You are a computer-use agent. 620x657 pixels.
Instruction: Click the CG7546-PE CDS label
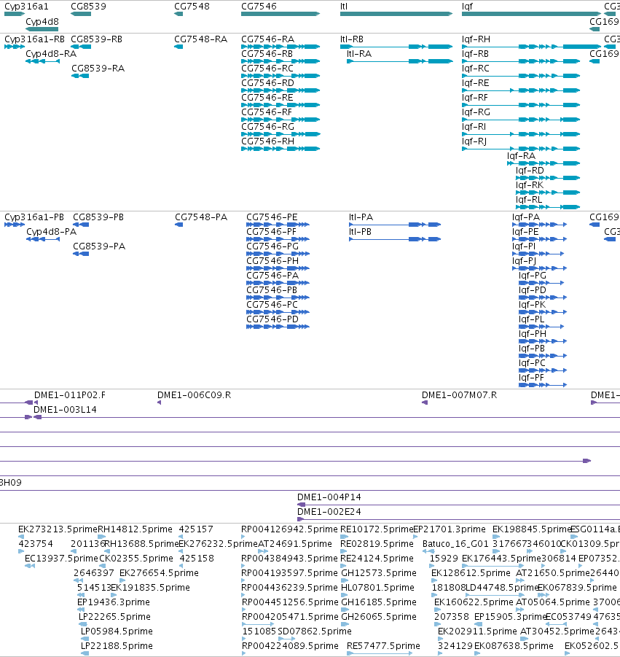[x=272, y=217]
